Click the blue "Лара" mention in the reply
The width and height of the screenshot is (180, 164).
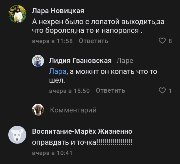pyautogui.click(x=58, y=71)
